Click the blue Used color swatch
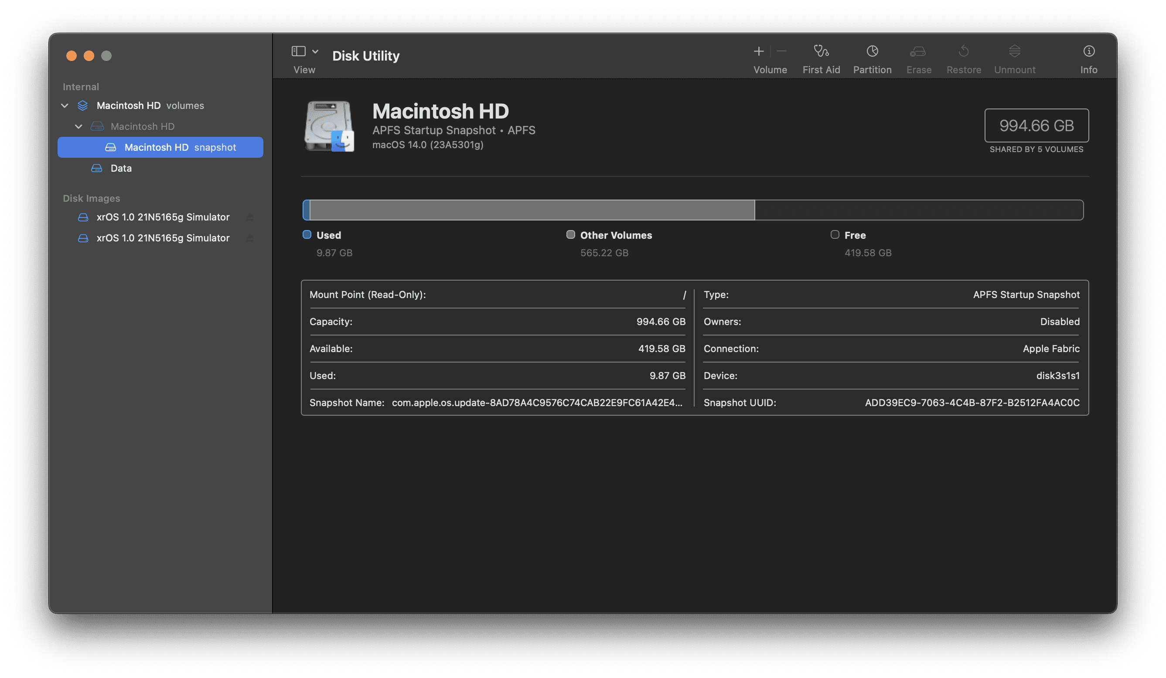 point(307,234)
